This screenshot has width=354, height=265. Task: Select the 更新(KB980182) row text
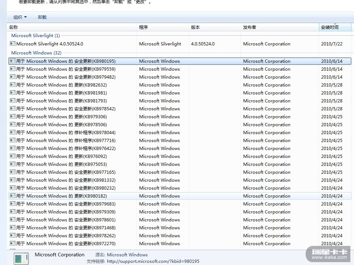coord(62,196)
